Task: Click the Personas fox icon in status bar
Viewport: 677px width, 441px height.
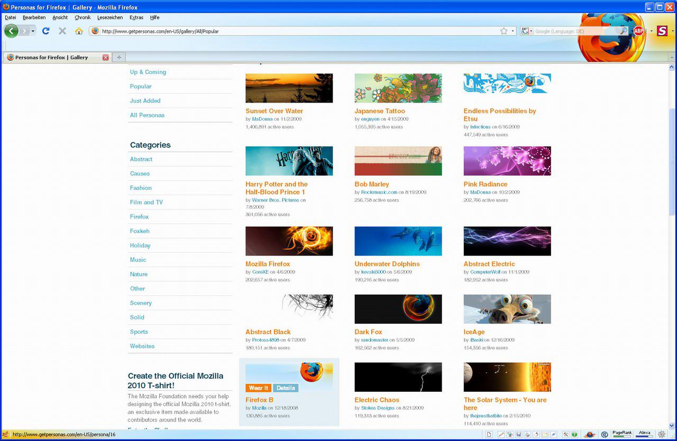Action: [6, 435]
